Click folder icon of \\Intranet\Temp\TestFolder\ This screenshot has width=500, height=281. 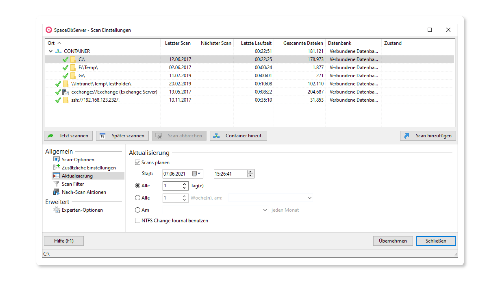click(x=66, y=84)
